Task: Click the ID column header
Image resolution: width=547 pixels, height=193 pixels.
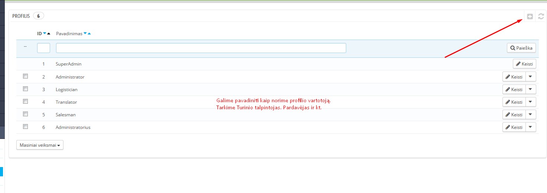Action: pos(39,33)
